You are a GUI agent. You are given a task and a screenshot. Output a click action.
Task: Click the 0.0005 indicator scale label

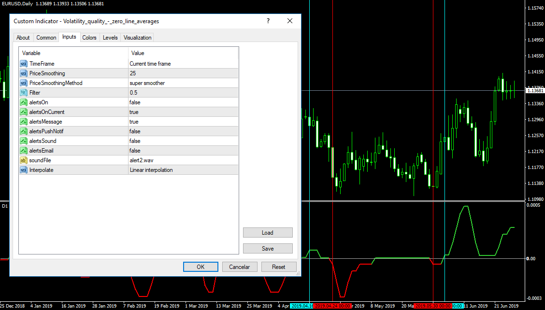tap(534, 205)
